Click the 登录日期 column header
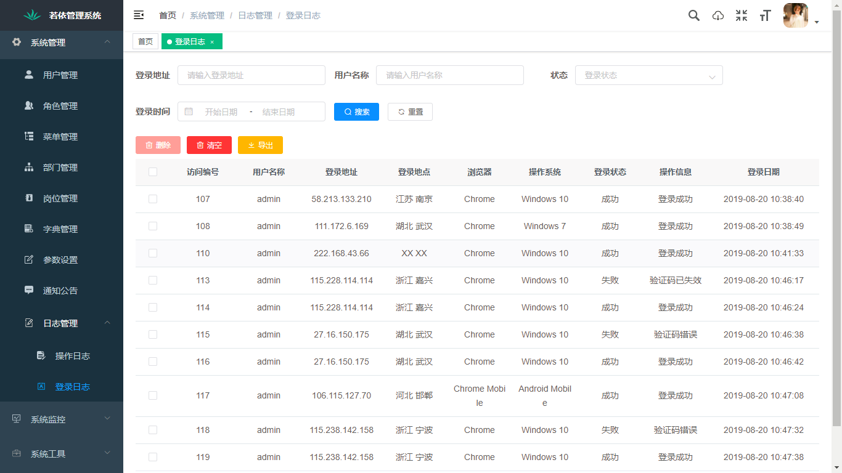842x473 pixels. [764, 172]
